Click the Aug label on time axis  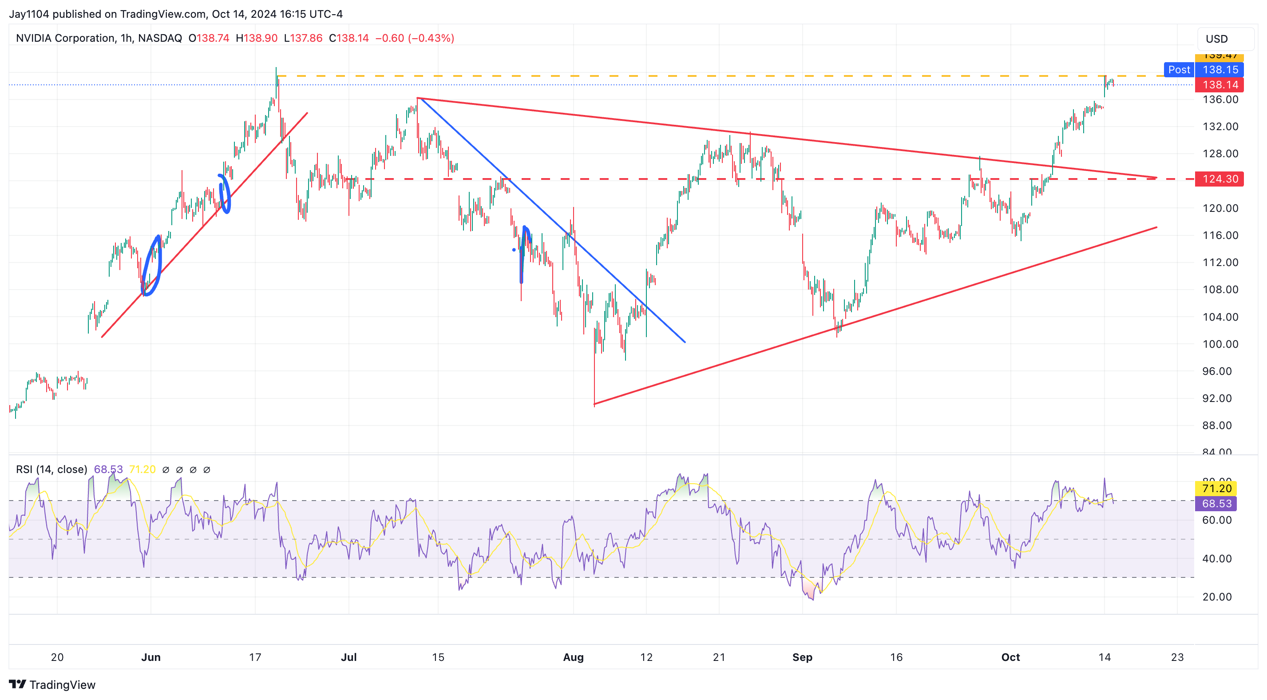click(573, 657)
